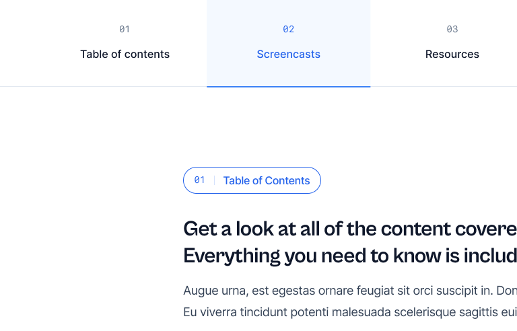
Task: Click the 01 number above Table of contents tab
Action: pyautogui.click(x=125, y=29)
